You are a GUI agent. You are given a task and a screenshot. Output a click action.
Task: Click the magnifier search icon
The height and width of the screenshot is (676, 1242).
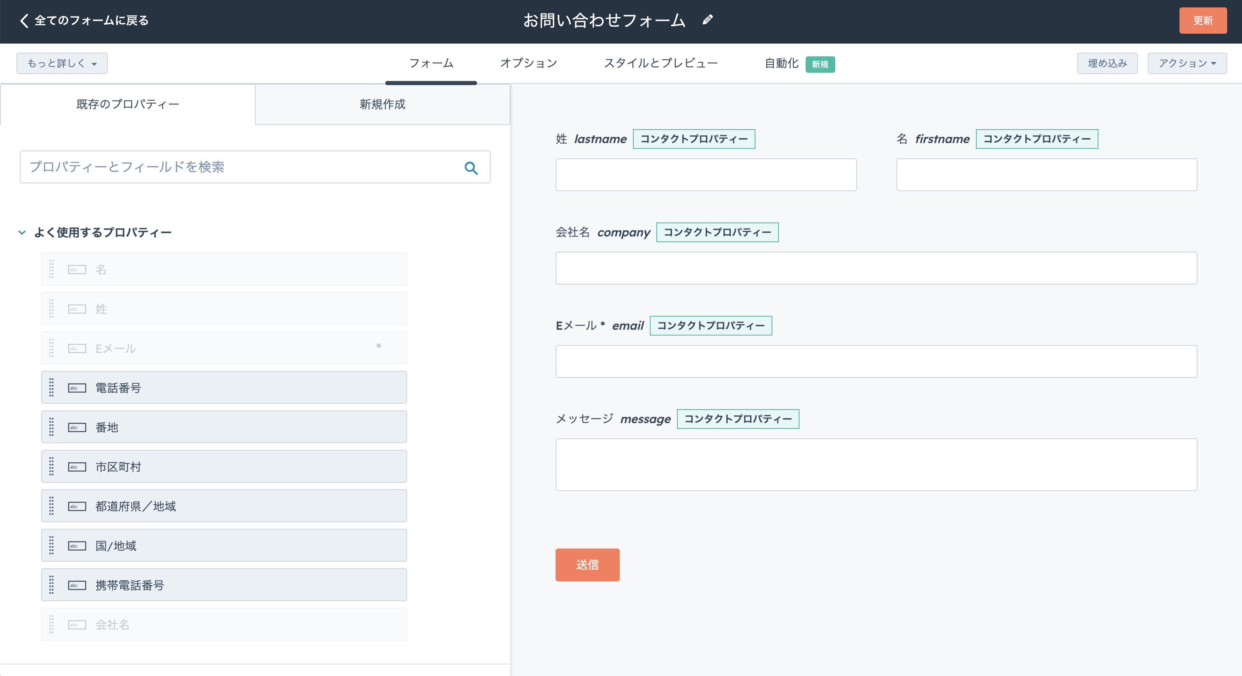tap(470, 168)
